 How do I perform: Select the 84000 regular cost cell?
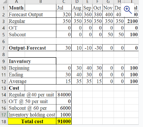point(64,95)
